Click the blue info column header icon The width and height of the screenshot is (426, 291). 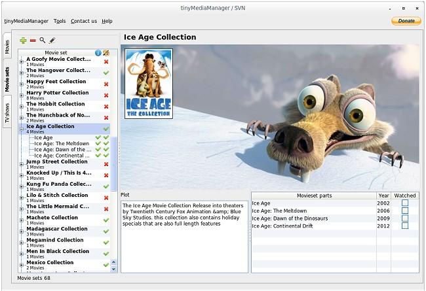click(x=98, y=52)
